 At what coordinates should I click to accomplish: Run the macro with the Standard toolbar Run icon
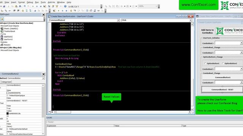pos(33,6)
